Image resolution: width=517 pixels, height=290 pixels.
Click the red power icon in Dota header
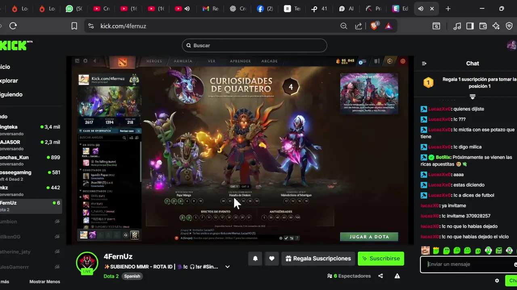(x=403, y=61)
